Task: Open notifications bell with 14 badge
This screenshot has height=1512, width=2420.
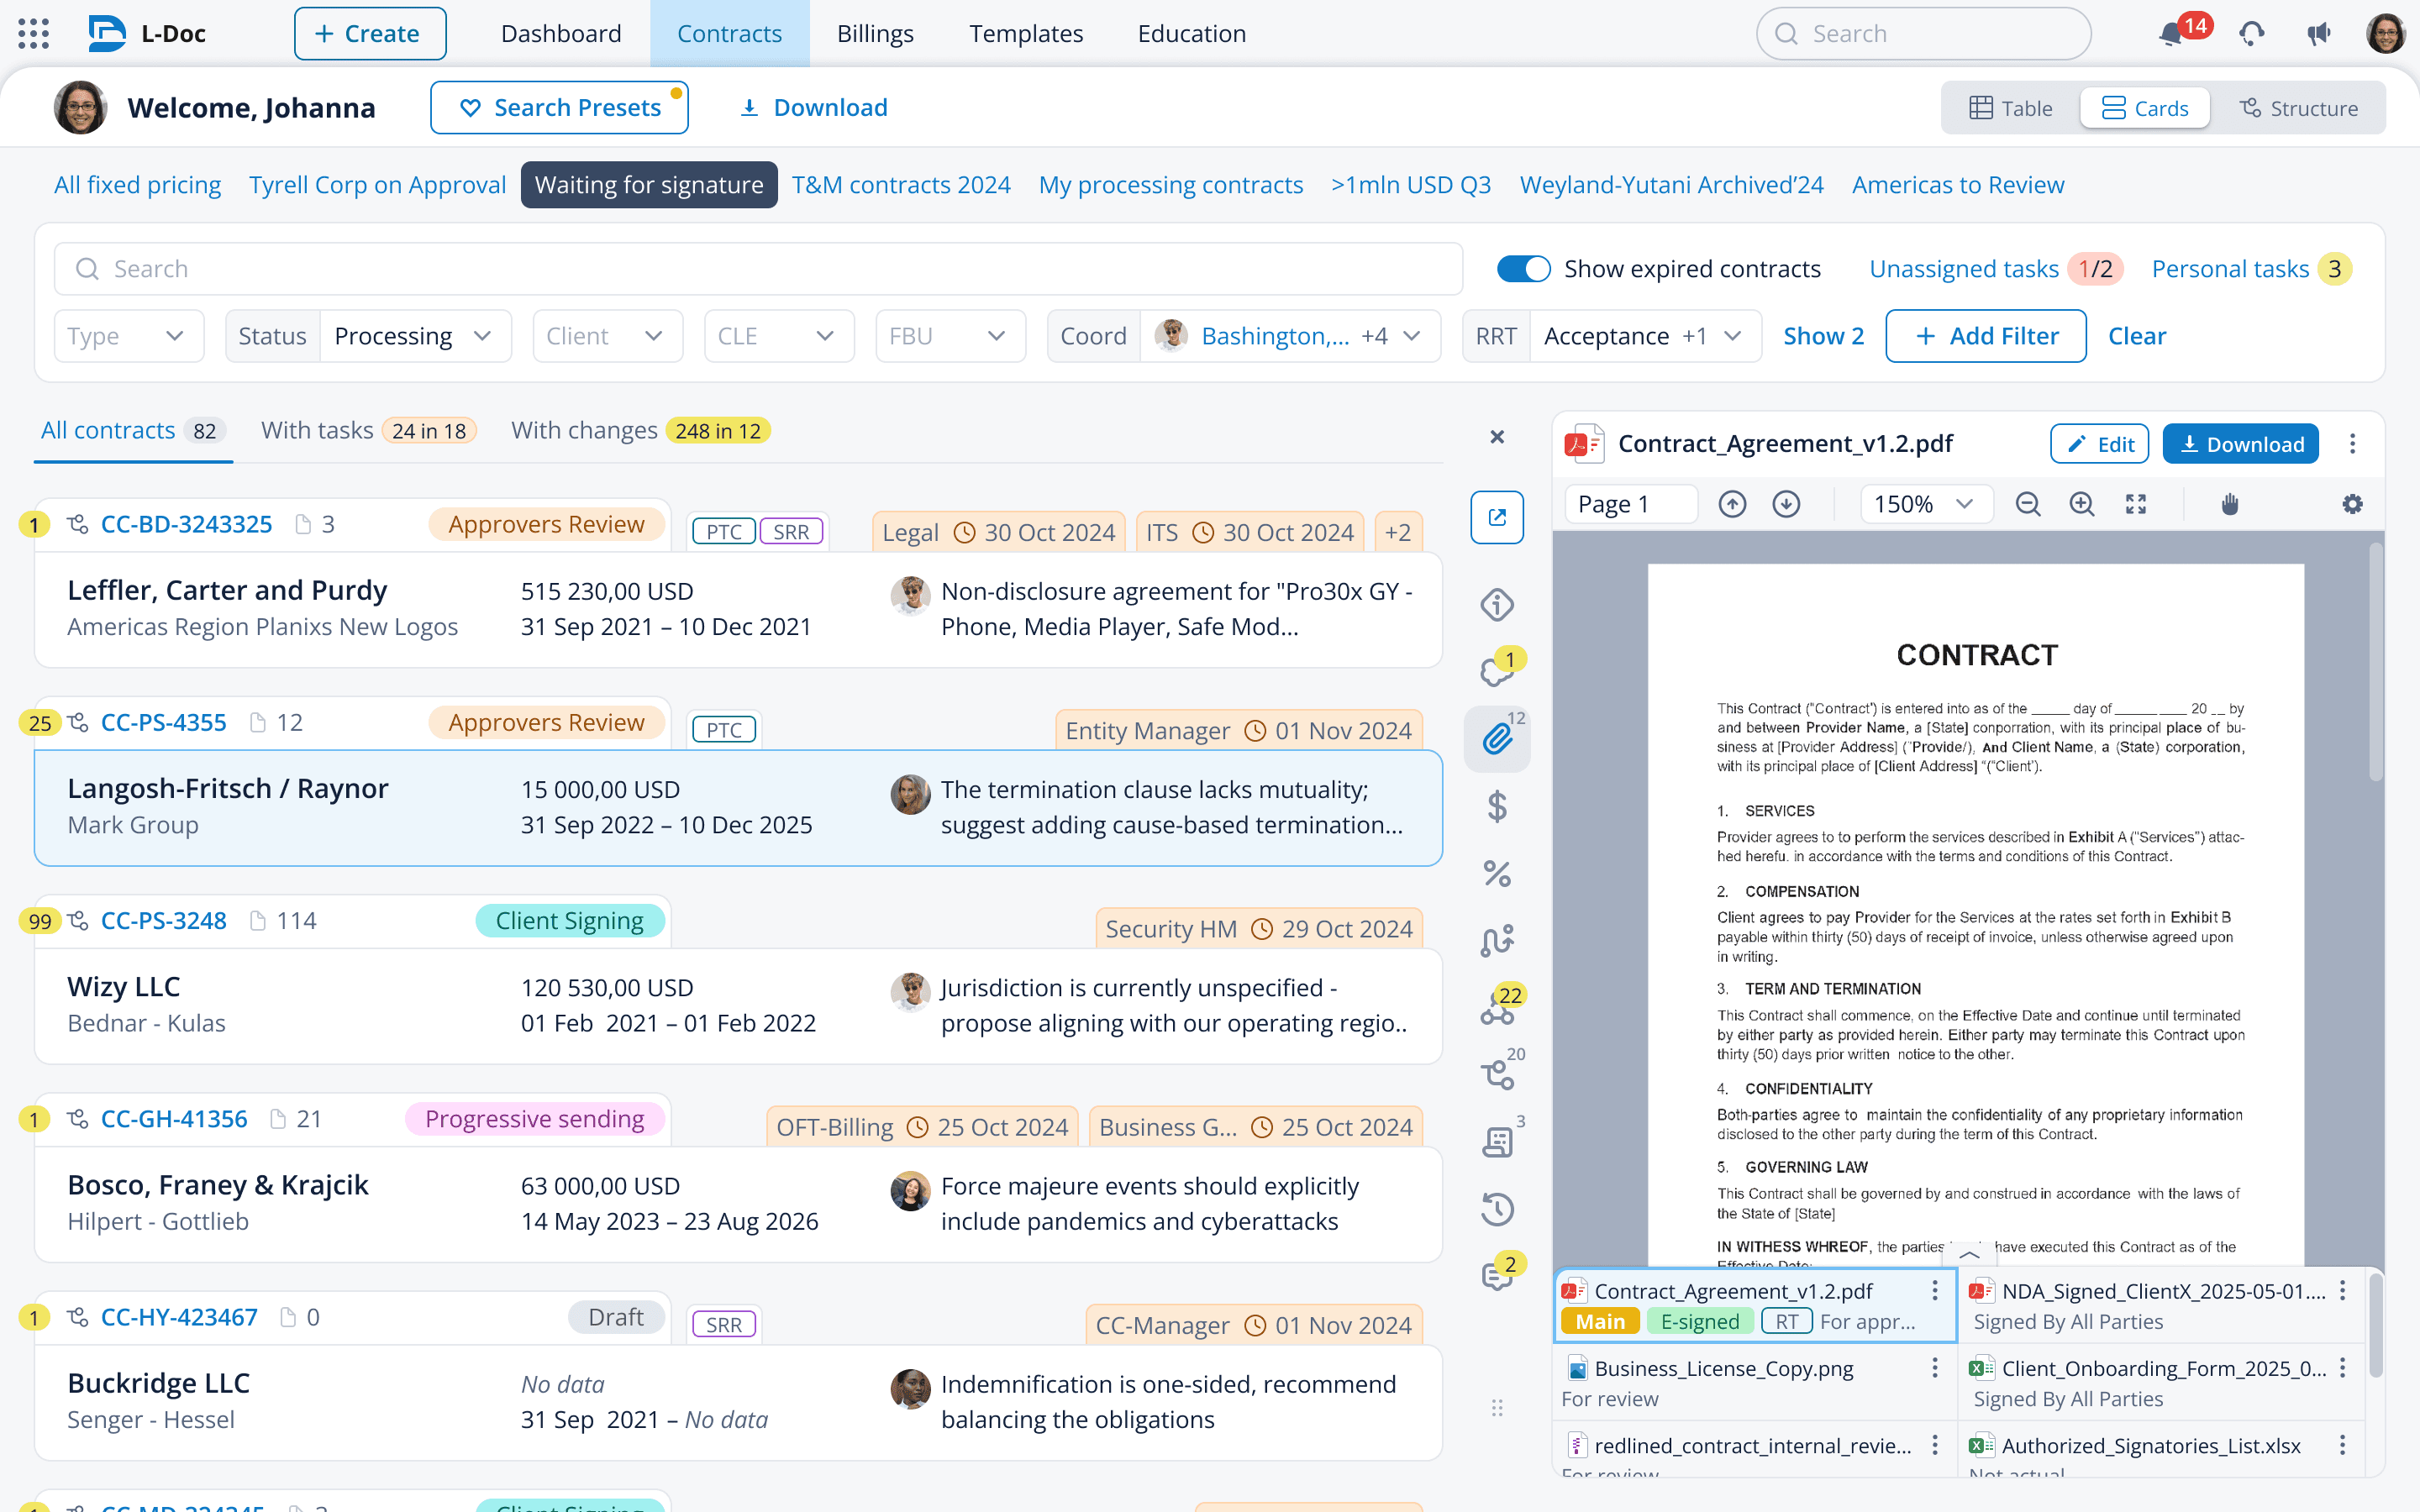Action: (2171, 34)
